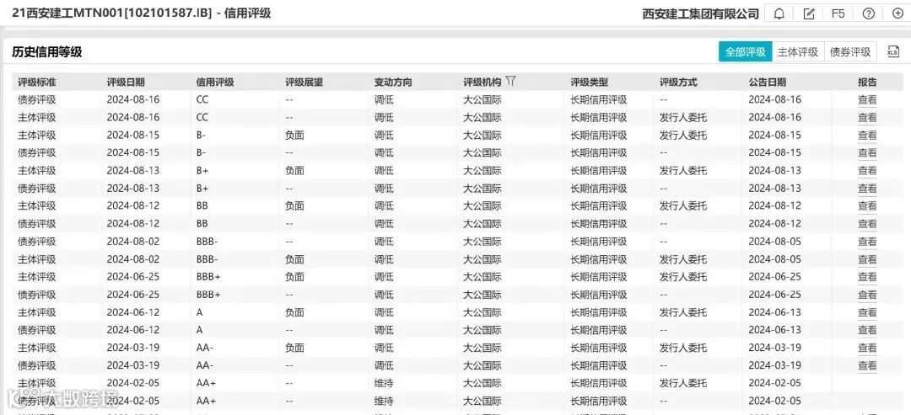Viewport: 911px width, 415px height.
Task: View report for 2024-06-12 主体评级 A row
Action: click(x=867, y=312)
